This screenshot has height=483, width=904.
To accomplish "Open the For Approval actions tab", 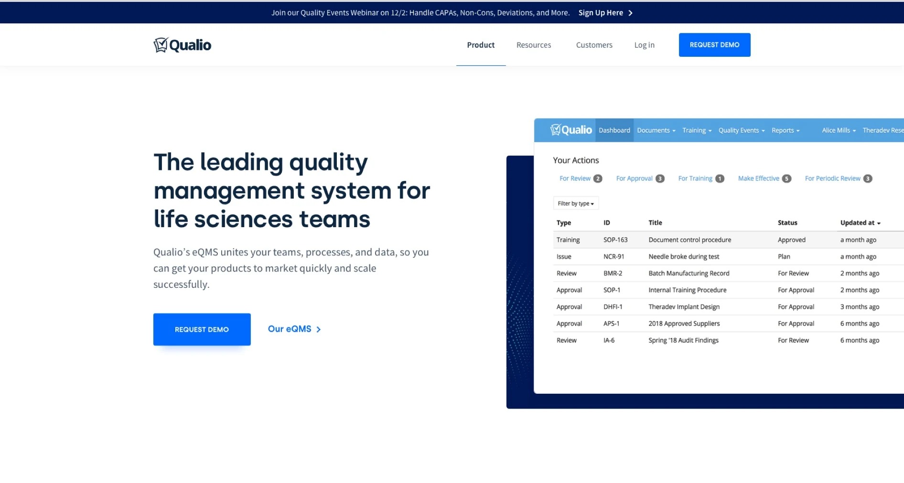I will (x=634, y=178).
